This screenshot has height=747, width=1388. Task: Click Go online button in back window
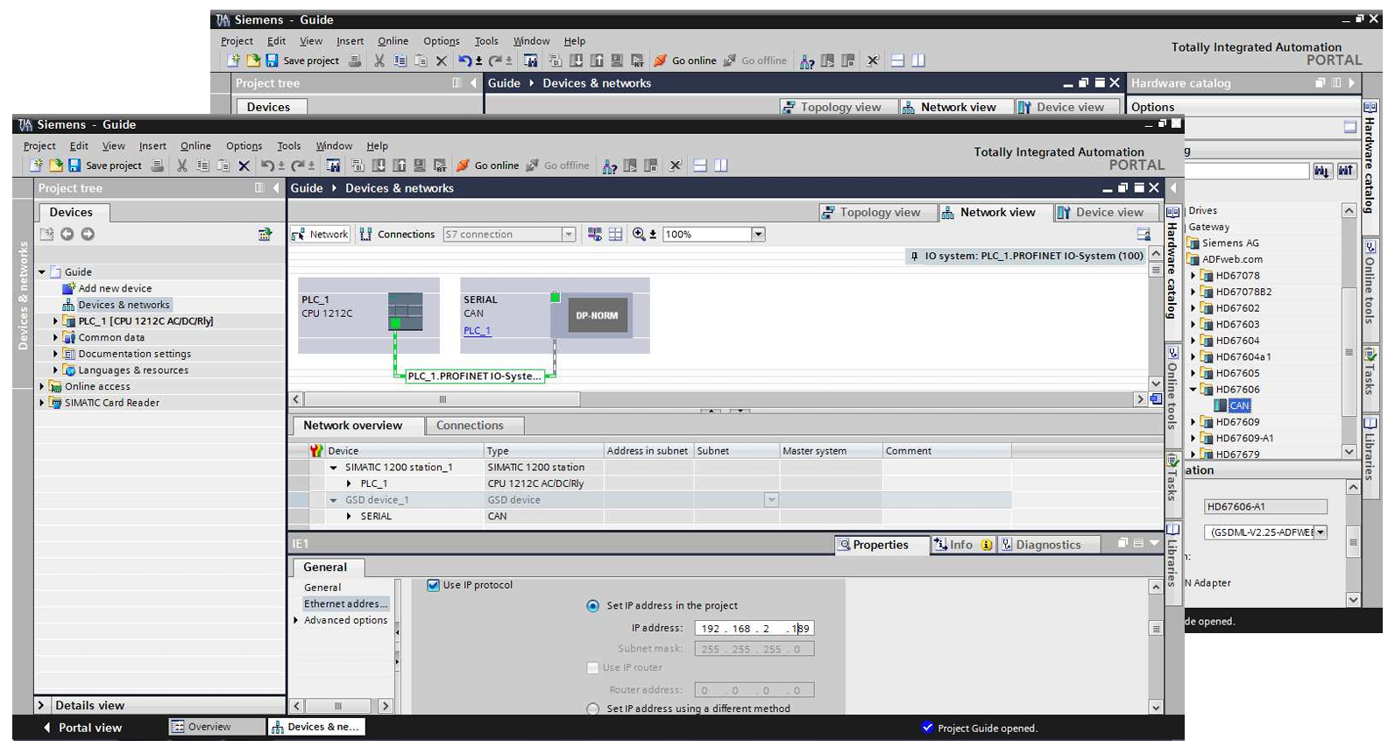[685, 60]
